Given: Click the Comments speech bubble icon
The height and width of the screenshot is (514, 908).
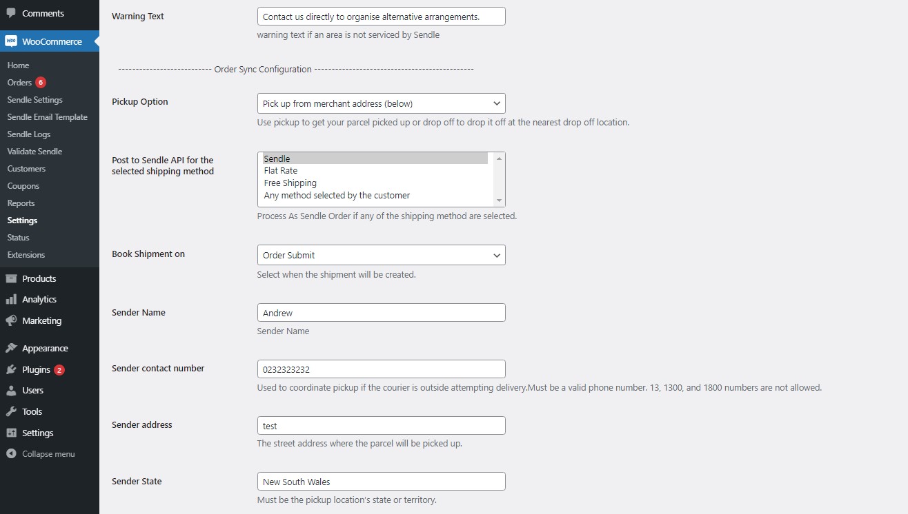Looking at the screenshot, I should pyautogui.click(x=11, y=13).
